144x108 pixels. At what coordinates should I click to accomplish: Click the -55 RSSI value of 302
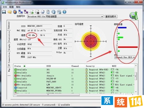click(x=117, y=73)
